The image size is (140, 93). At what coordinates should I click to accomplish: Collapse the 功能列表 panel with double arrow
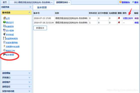(x=30, y=7)
